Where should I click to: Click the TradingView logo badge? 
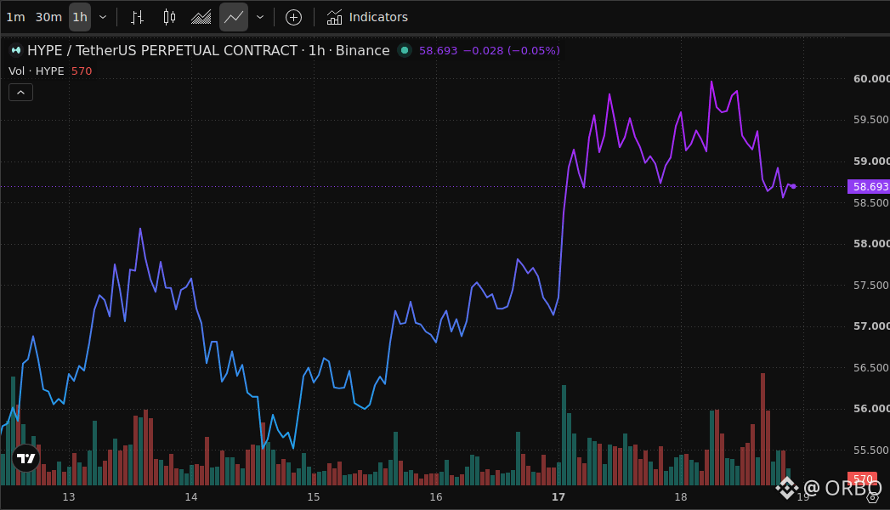(26, 458)
